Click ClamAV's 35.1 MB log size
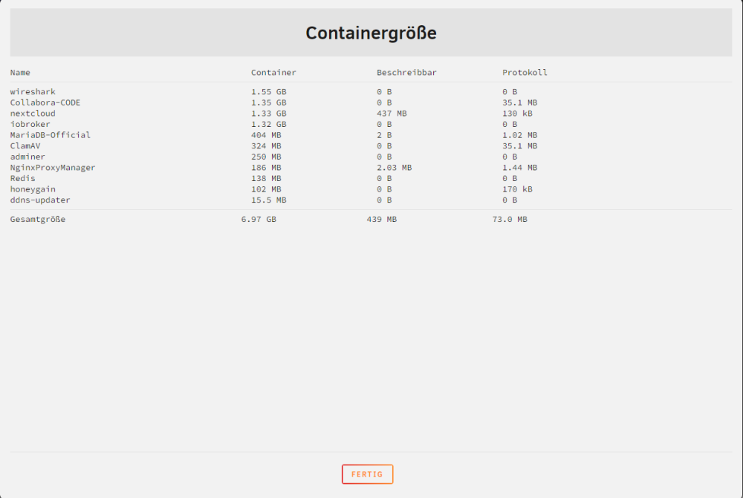 520,145
